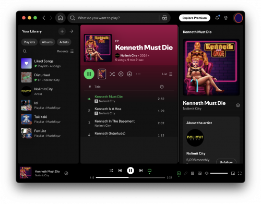Open Browse icon in search bar
The height and width of the screenshot is (204, 261).
(164, 18)
